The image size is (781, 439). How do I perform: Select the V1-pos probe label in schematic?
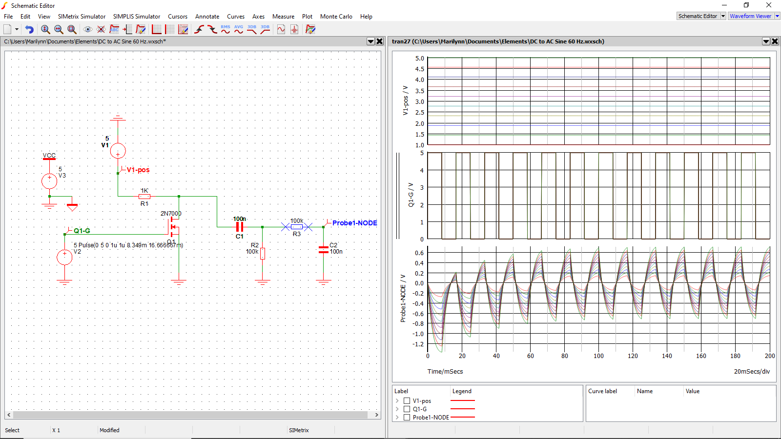pyautogui.click(x=138, y=170)
